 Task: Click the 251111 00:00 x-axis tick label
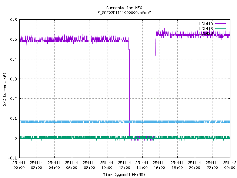point(19,165)
